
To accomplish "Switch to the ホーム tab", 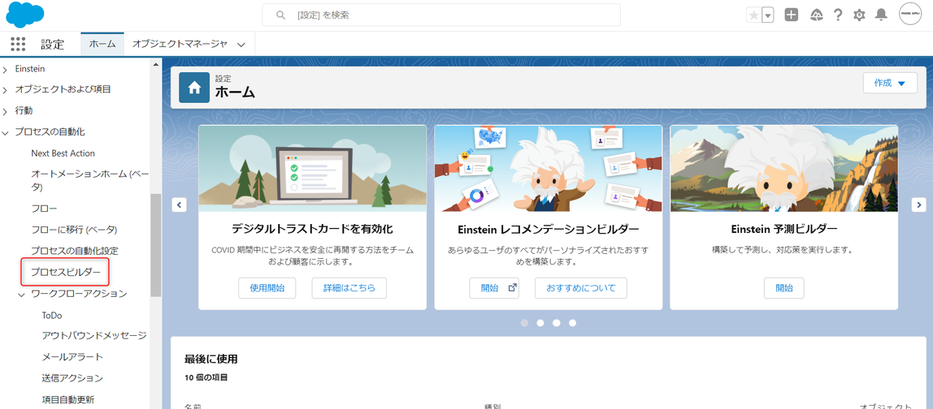I will tap(102, 44).
